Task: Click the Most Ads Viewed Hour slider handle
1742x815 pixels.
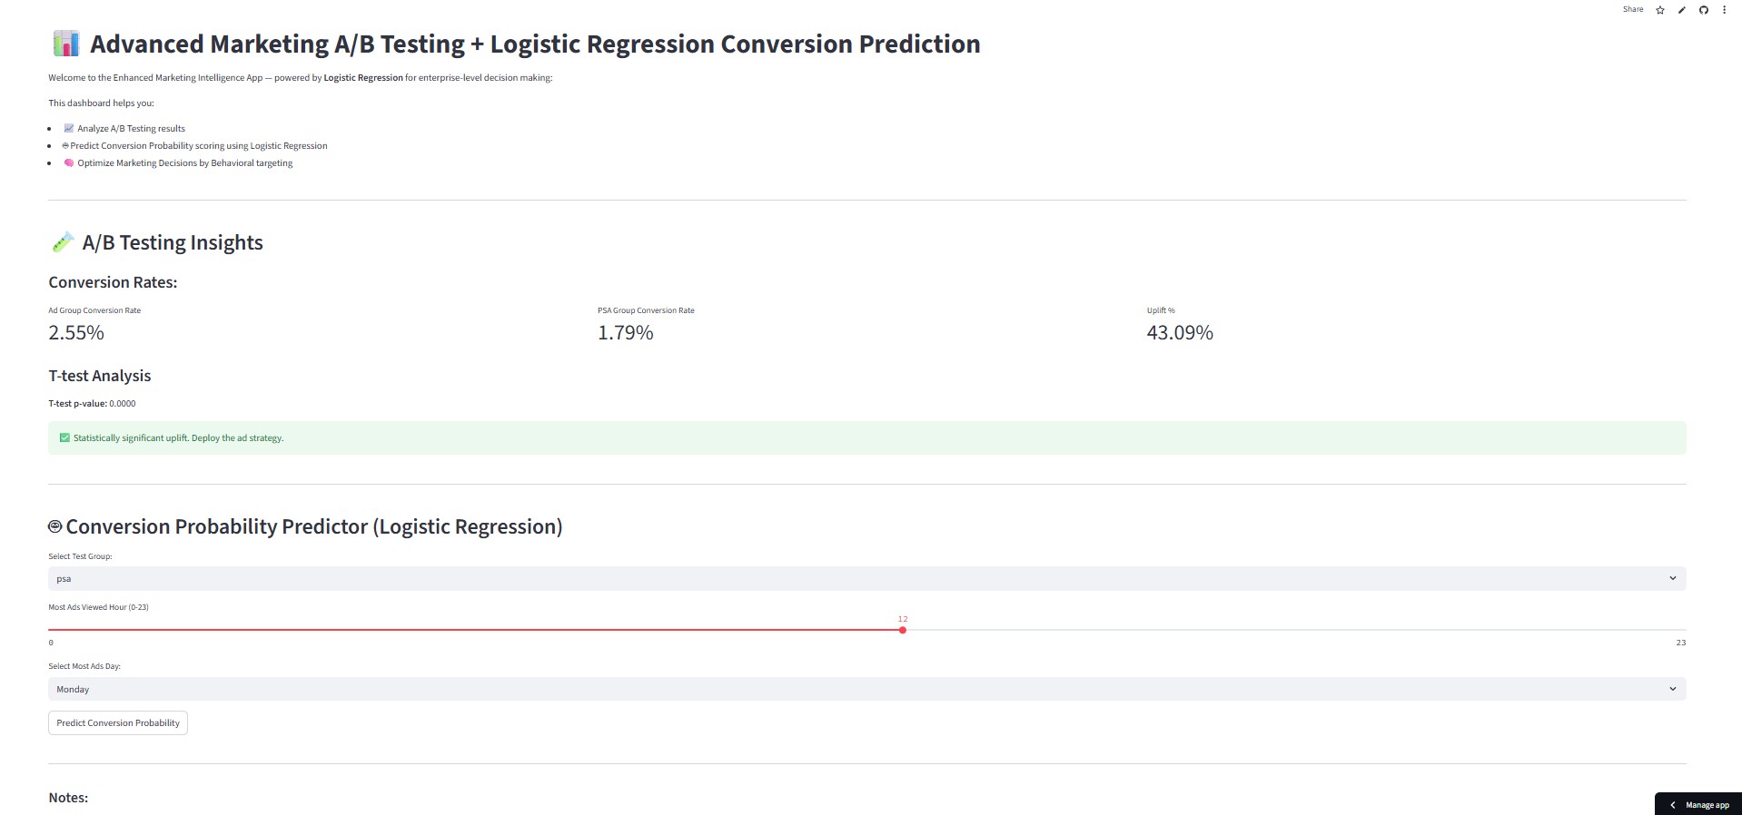Action: pyautogui.click(x=903, y=630)
